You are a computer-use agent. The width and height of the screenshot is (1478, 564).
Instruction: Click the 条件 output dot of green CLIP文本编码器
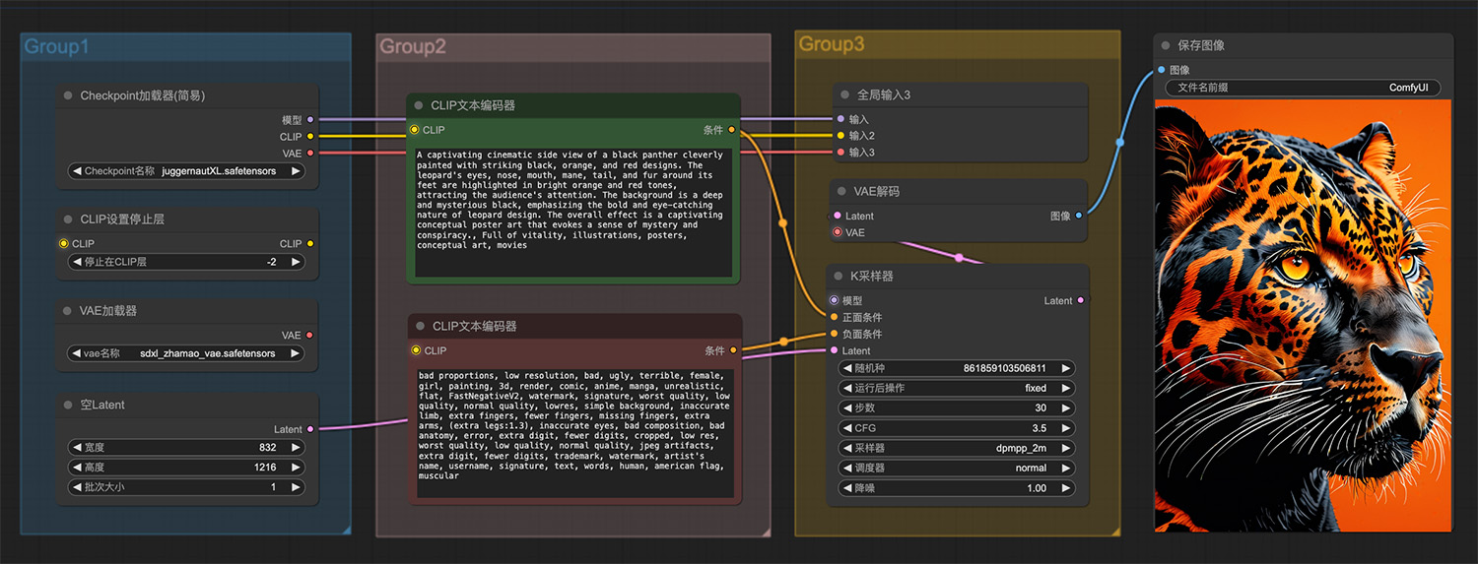click(x=731, y=130)
